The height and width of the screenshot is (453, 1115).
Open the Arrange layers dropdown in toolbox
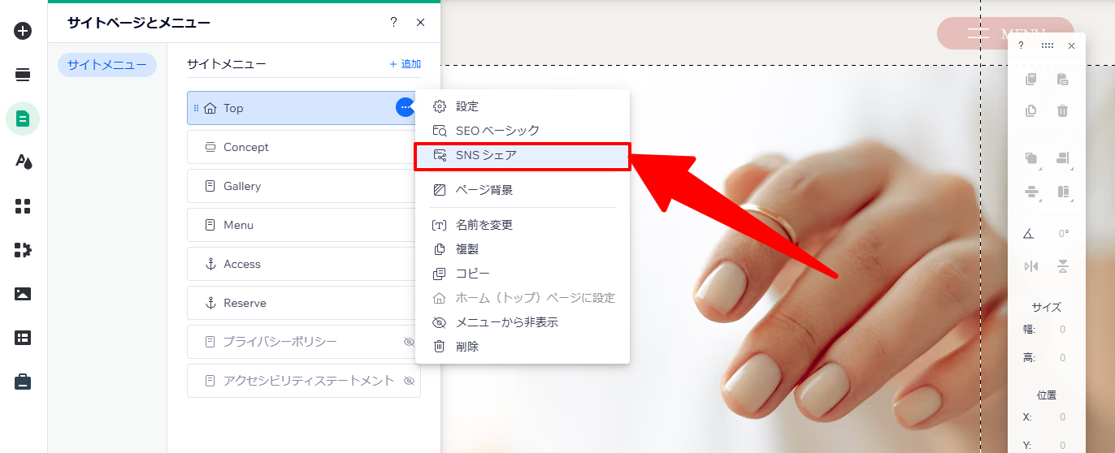[x=1032, y=160]
